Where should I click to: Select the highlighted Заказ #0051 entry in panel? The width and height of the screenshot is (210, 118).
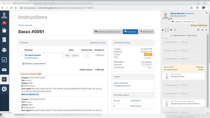pyautogui.click(x=183, y=68)
